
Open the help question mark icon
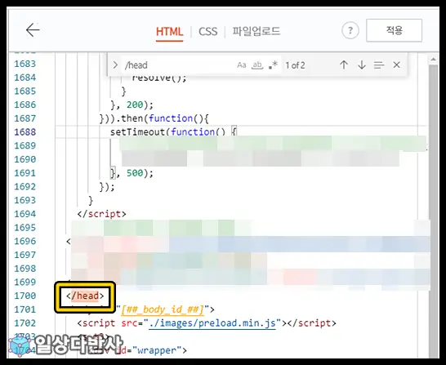point(350,30)
